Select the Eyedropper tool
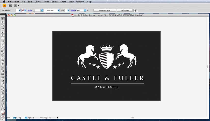The width and height of the screenshot is (210, 121). coord(3,84)
